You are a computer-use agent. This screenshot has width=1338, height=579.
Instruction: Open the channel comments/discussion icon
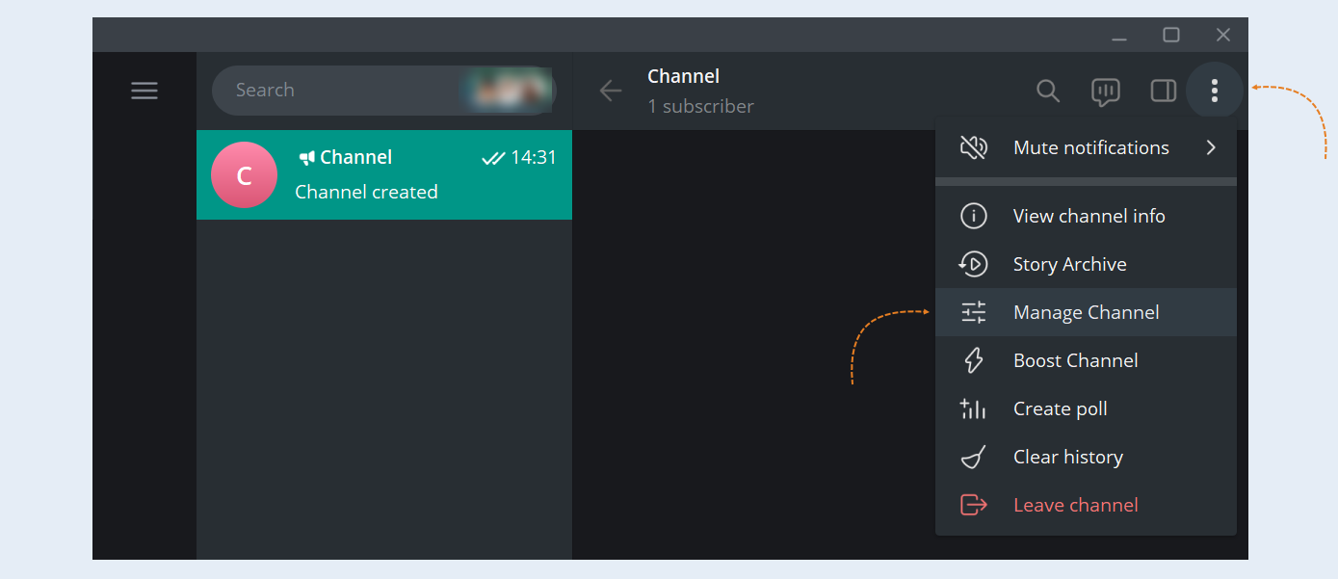(1105, 91)
